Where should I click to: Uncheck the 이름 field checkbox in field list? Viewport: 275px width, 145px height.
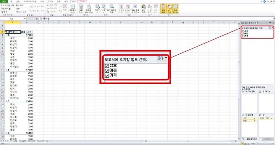(243, 34)
